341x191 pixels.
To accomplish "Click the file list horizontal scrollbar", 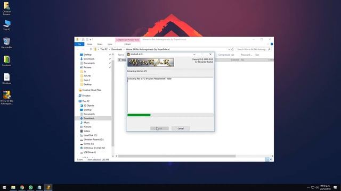I will point(177,156).
